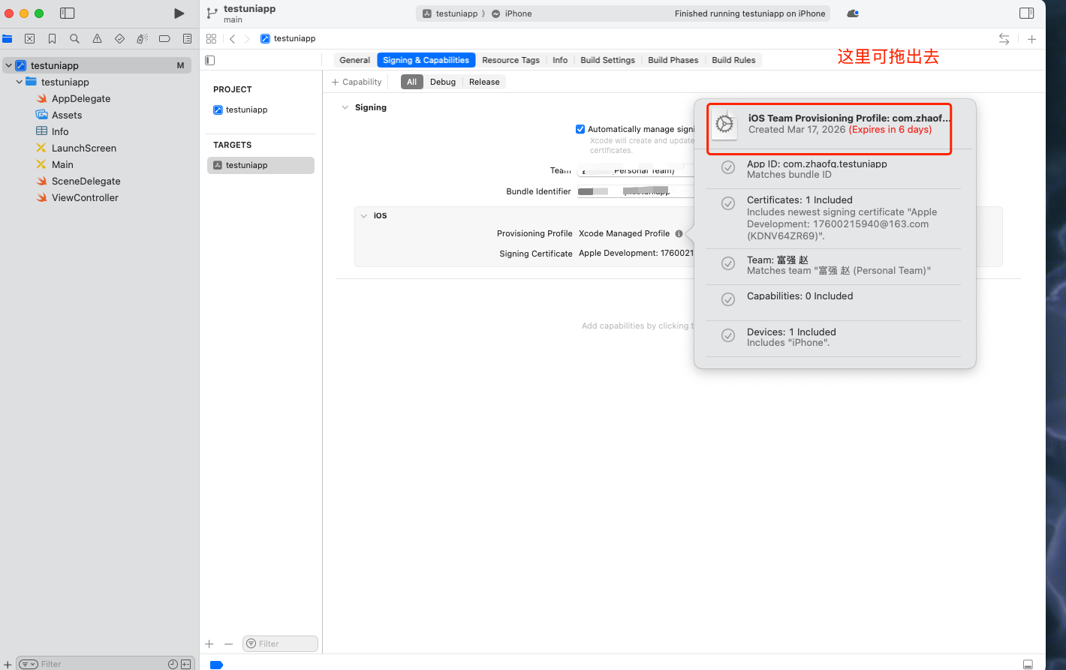1066x670 pixels.
Task: Open the Team dropdown
Action: tap(635, 170)
